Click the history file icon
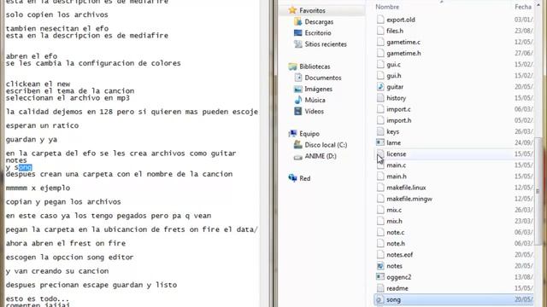 (x=380, y=98)
